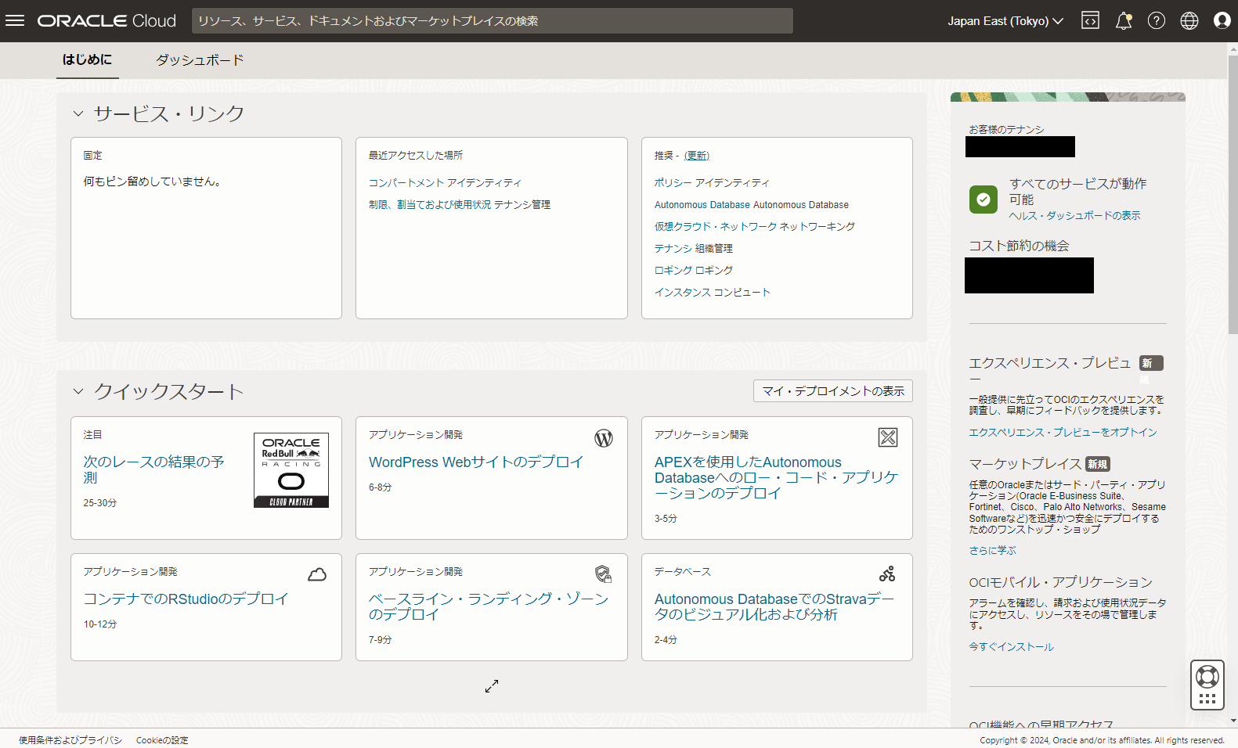Image resolution: width=1238 pixels, height=748 pixels.
Task: Open the notifications bell
Action: (1124, 21)
